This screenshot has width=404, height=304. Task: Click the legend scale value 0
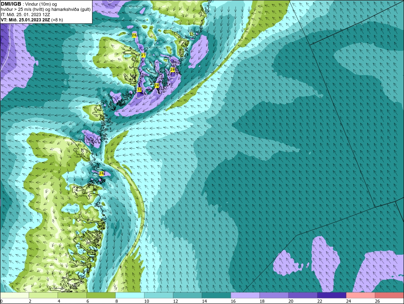(1, 301)
